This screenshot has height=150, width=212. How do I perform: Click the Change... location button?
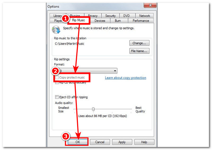(139, 43)
